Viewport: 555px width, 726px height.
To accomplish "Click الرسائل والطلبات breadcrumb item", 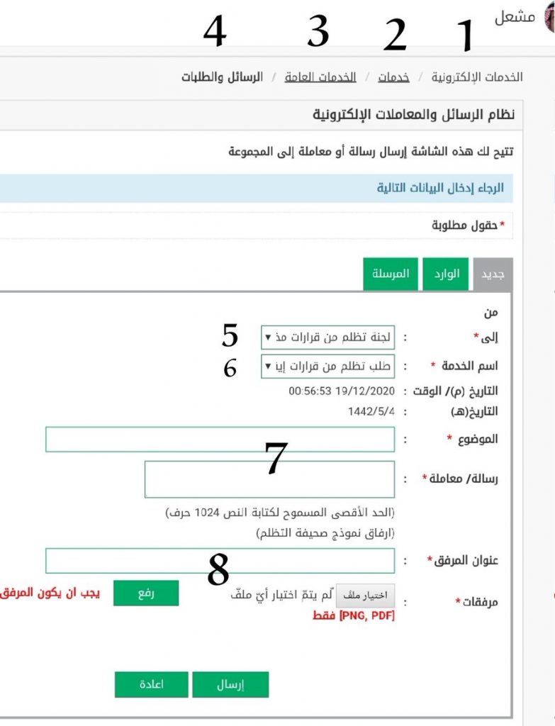I will pos(222,77).
